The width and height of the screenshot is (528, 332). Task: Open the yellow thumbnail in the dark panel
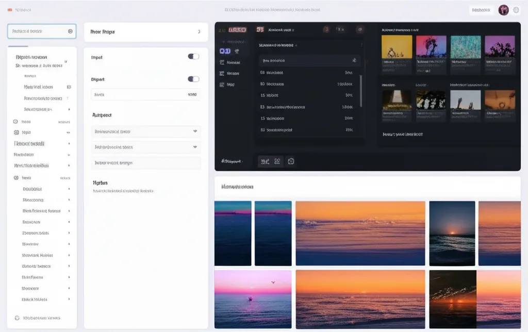[397, 47]
